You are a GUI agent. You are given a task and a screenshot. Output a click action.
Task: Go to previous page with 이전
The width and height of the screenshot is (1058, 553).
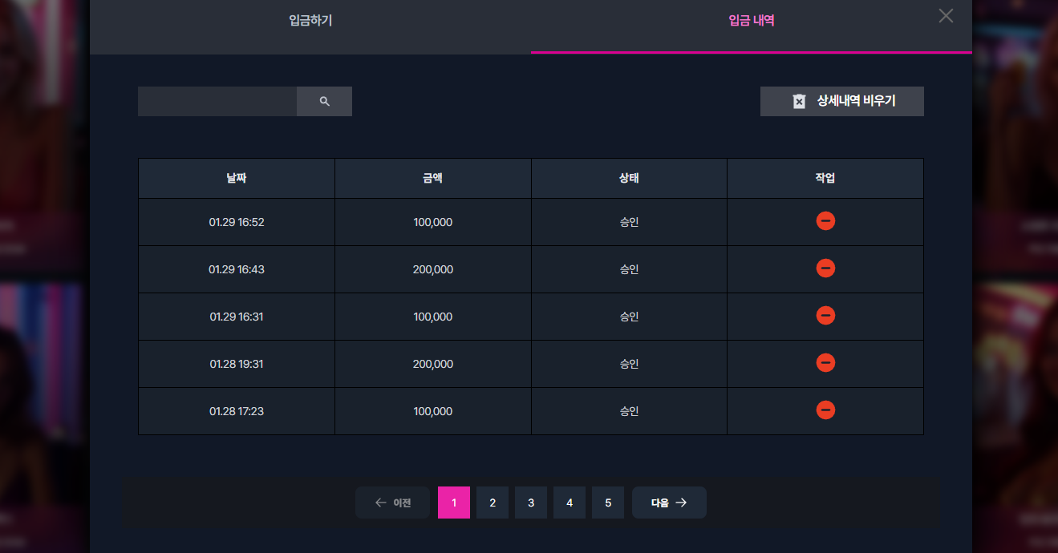tap(392, 503)
